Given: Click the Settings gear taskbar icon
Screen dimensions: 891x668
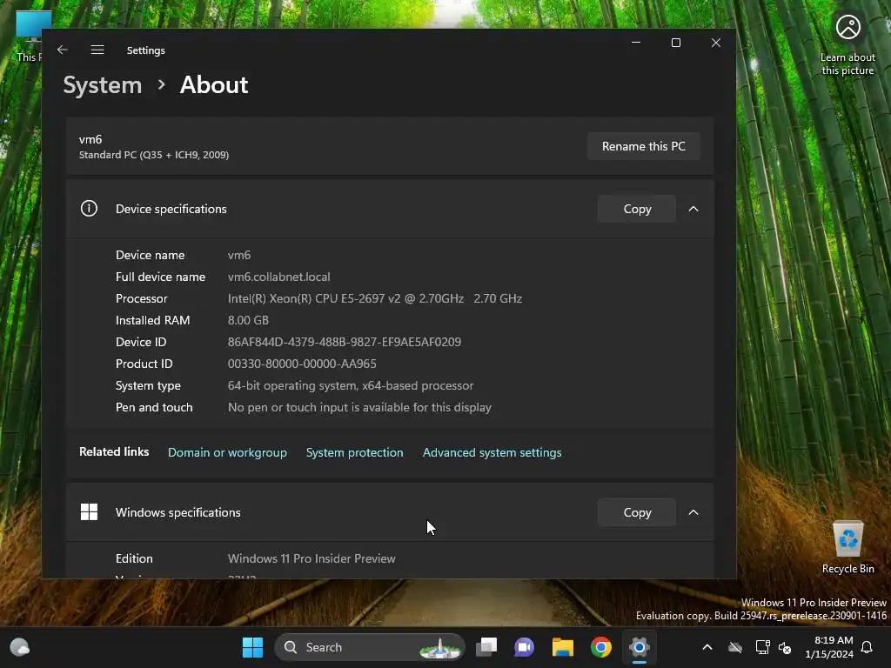Looking at the screenshot, I should tap(640, 647).
